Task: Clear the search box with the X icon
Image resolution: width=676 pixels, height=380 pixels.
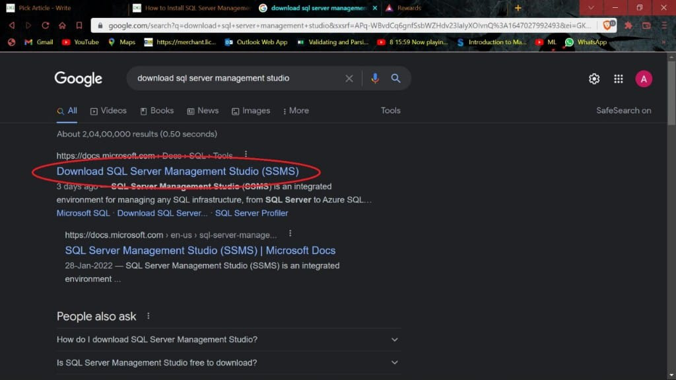Action: [x=349, y=79]
